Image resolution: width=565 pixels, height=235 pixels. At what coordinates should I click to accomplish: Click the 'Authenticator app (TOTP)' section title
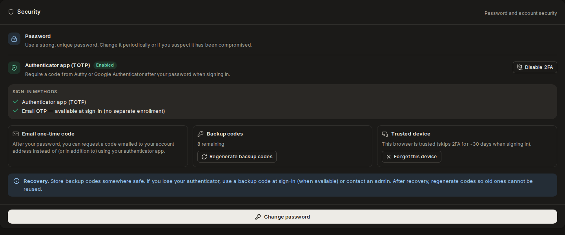(58, 65)
